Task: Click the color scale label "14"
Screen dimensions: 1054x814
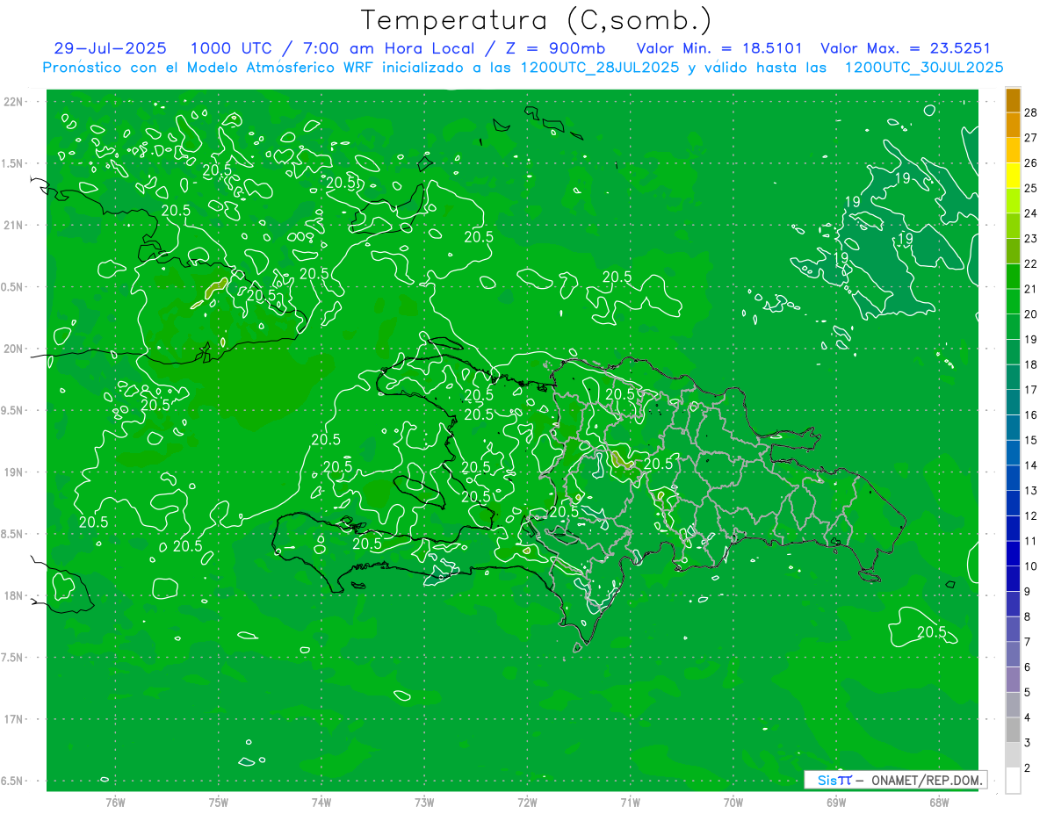Action: [x=1030, y=465]
